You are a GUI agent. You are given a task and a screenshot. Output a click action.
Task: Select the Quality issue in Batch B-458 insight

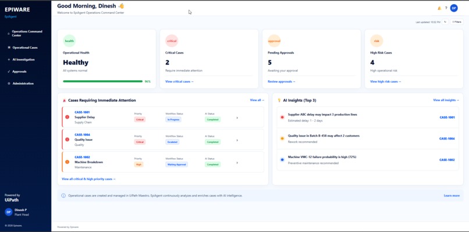tap(324, 135)
